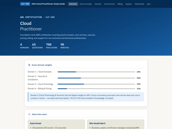The width and height of the screenshot is (172, 129).
Task: Click the 4 Domains stat
Action: pyautogui.click(x=25, y=46)
